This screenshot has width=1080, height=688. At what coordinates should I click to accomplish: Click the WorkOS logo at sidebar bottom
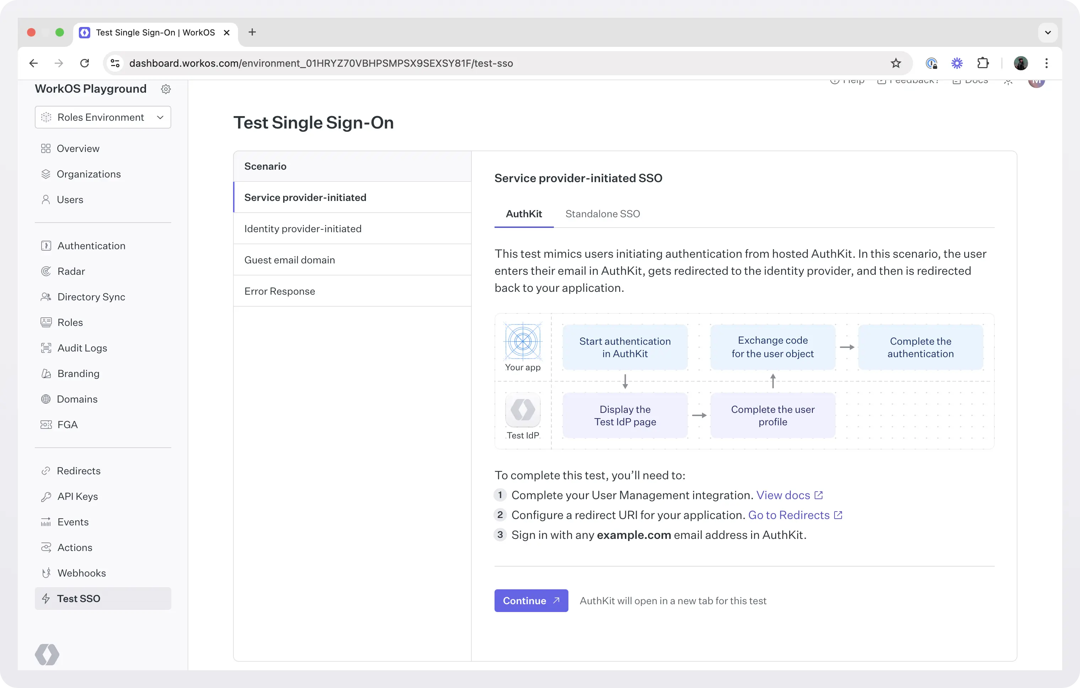(x=47, y=654)
